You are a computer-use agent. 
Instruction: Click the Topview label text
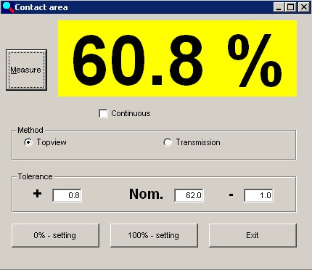tap(52, 142)
